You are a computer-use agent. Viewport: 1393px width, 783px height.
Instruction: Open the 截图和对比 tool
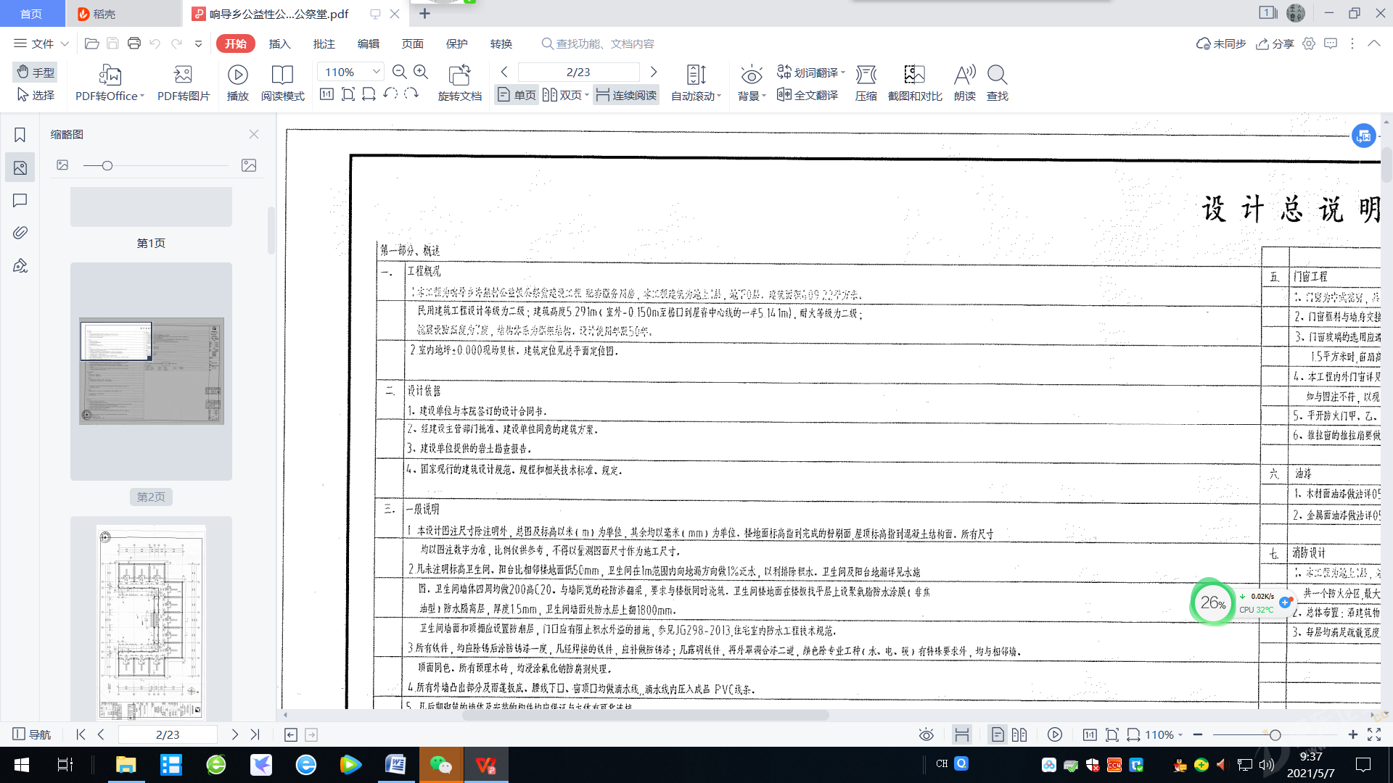point(915,83)
